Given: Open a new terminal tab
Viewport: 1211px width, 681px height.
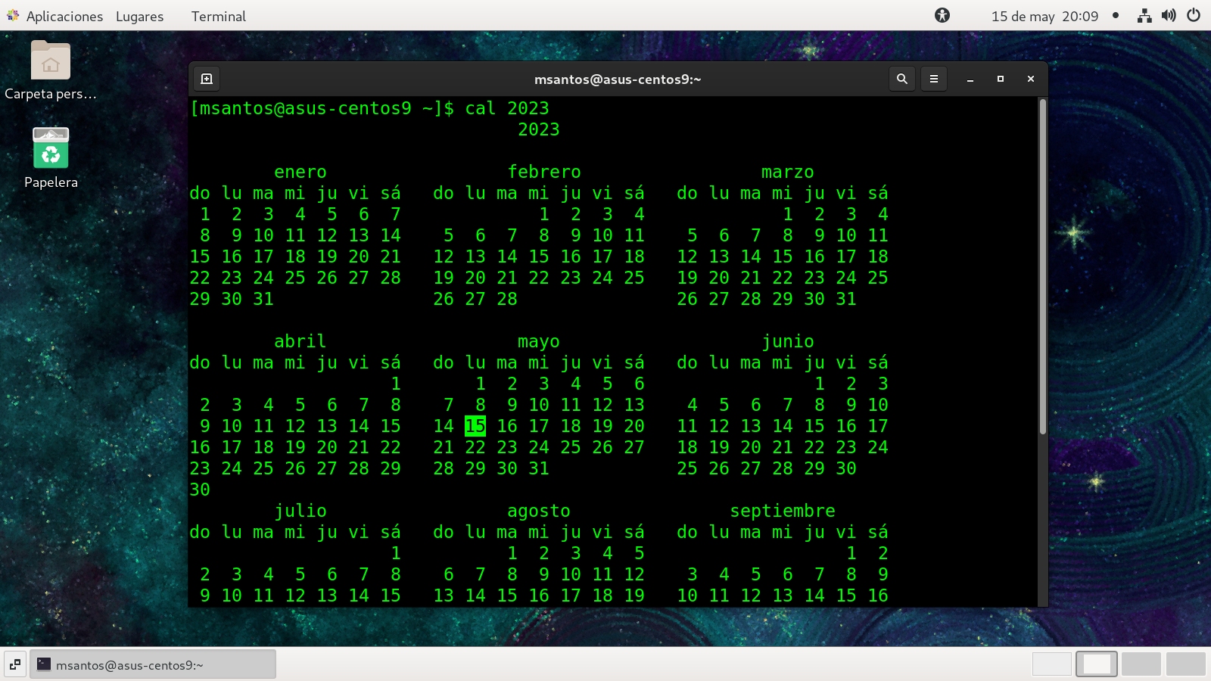Looking at the screenshot, I should (207, 79).
